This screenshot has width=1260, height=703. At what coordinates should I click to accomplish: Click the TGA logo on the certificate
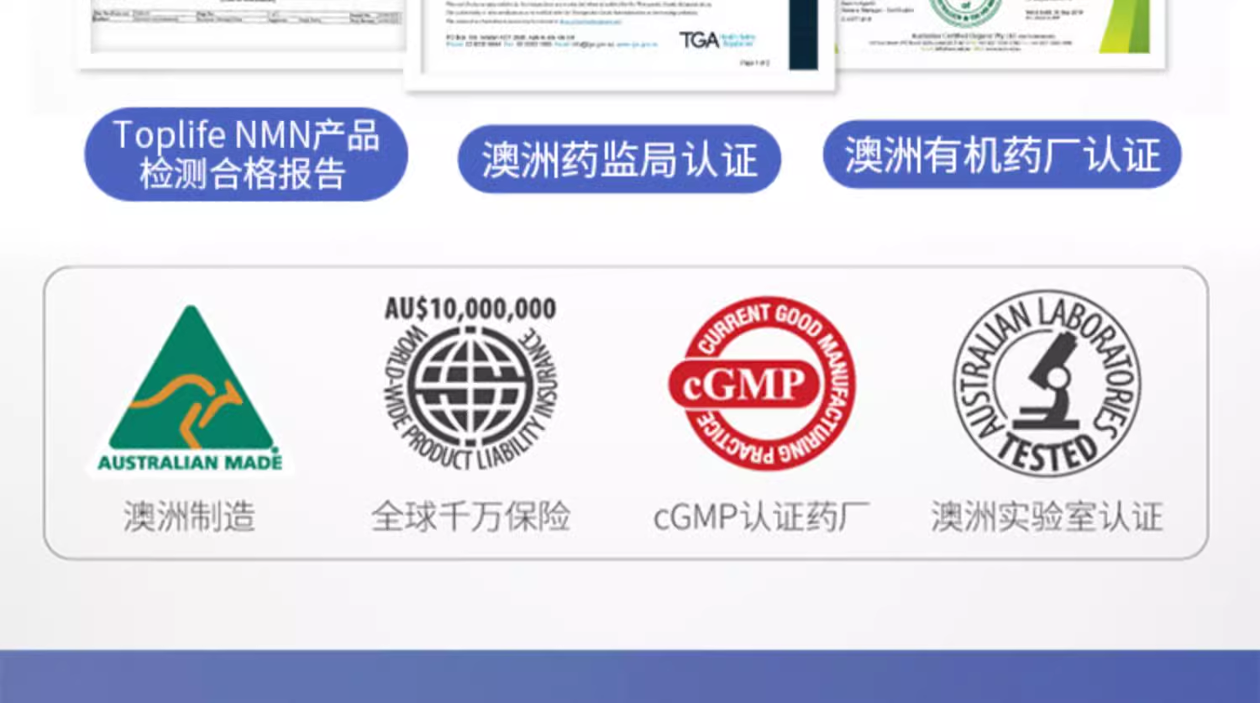coord(717,40)
